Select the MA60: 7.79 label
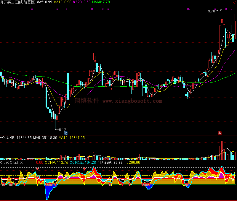This screenshot has width=237, height=201. click(101, 2)
